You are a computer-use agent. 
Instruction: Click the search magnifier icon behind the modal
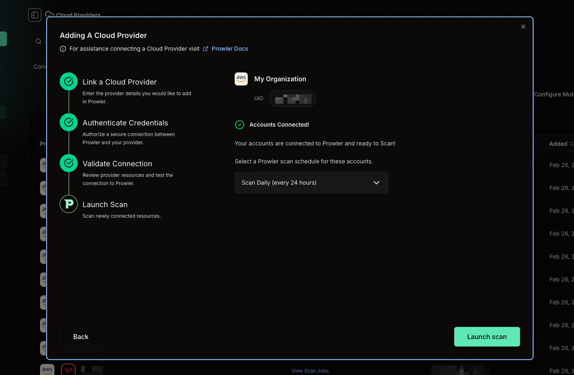coord(38,41)
